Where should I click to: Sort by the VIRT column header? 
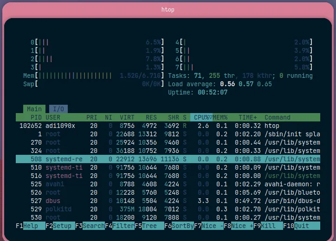point(127,117)
